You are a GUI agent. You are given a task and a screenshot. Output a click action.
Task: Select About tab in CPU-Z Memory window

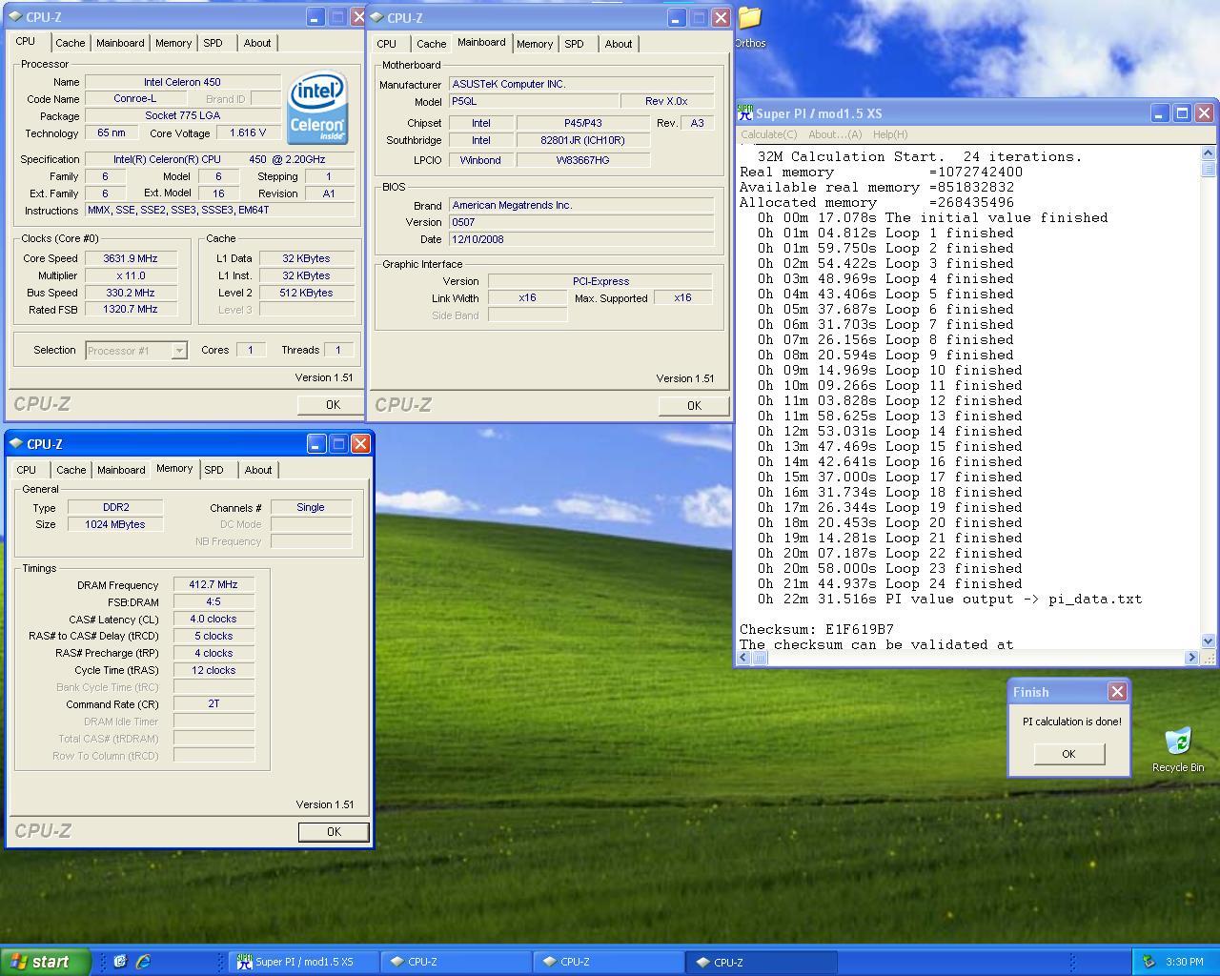[x=258, y=470]
